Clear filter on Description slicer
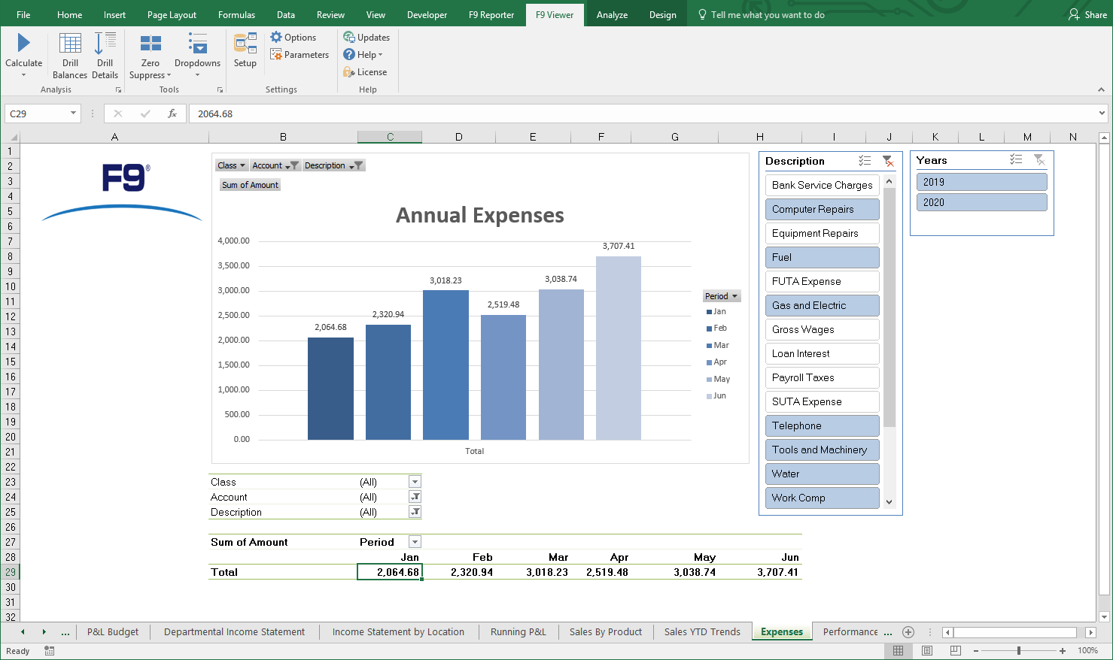This screenshot has width=1113, height=660. [x=888, y=161]
